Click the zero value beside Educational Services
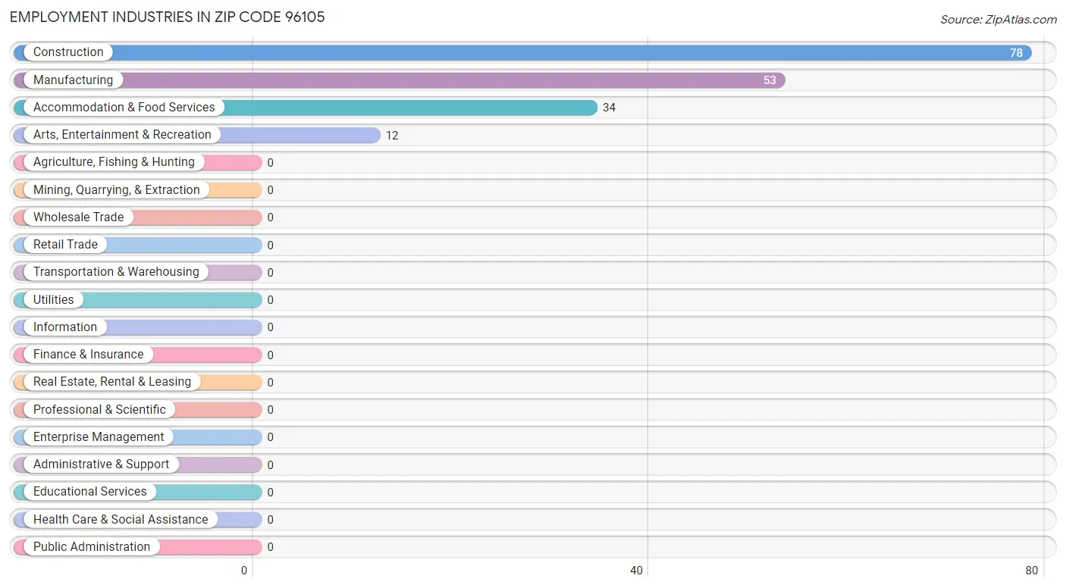The image size is (1066, 588). [270, 493]
